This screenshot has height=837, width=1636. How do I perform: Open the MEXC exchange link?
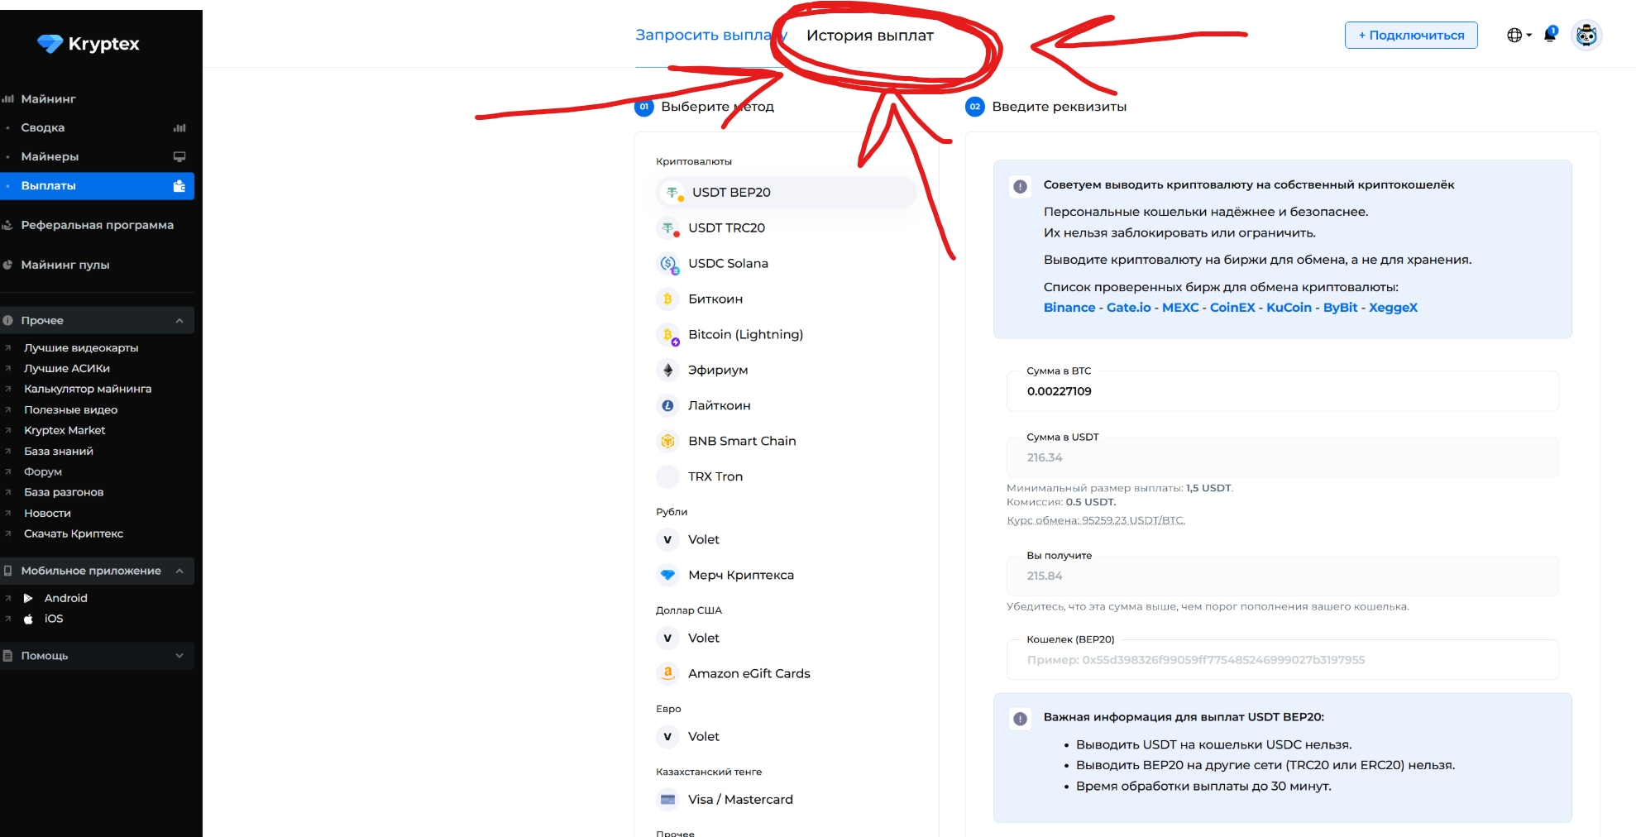click(x=1180, y=307)
